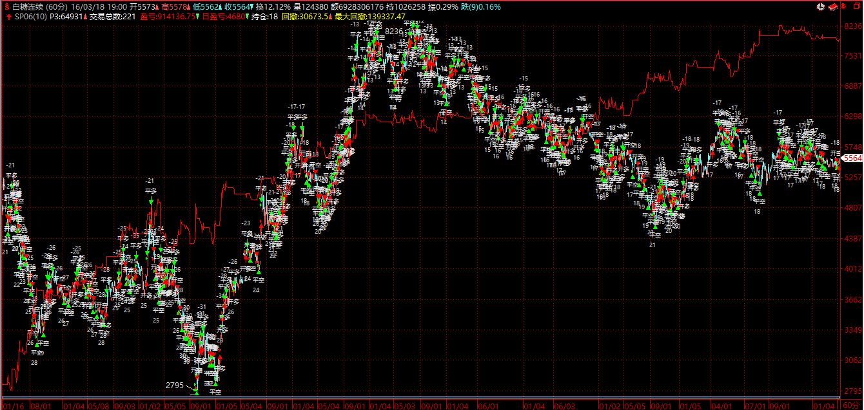Click the 7531 price axis label
864x410 pixels.
[x=852, y=56]
